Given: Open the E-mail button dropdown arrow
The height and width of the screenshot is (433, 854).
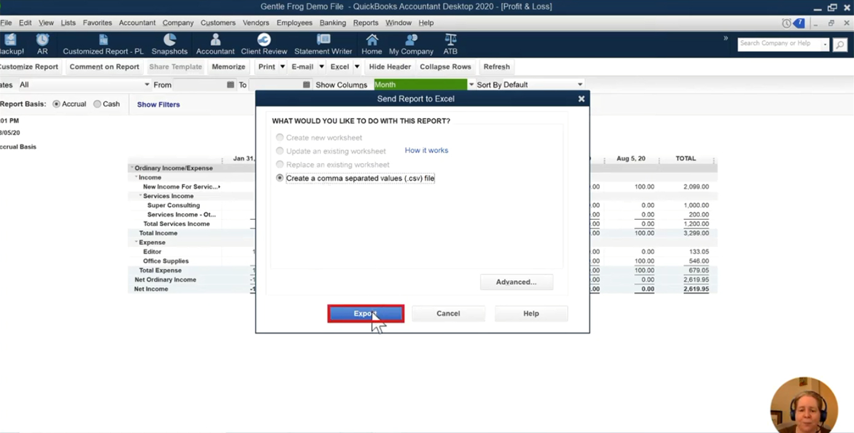Looking at the screenshot, I should [321, 67].
